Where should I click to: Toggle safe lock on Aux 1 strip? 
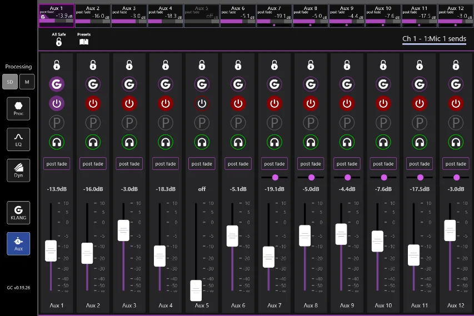(x=57, y=65)
